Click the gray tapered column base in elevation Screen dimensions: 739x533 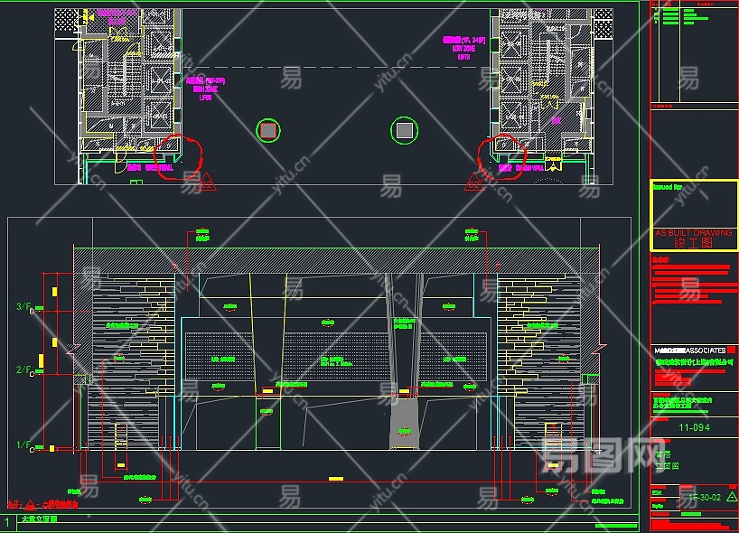click(404, 424)
